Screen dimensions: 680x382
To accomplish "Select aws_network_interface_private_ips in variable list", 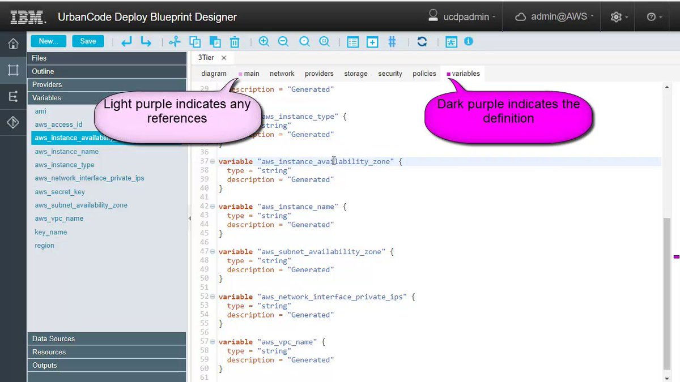I will [x=90, y=178].
